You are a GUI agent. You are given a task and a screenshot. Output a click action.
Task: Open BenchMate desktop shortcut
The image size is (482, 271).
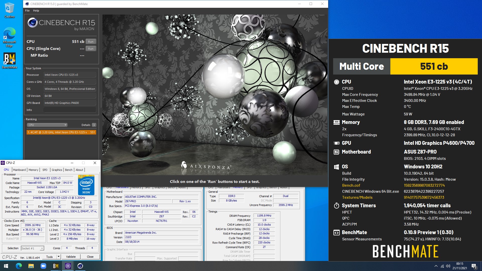coord(9,60)
